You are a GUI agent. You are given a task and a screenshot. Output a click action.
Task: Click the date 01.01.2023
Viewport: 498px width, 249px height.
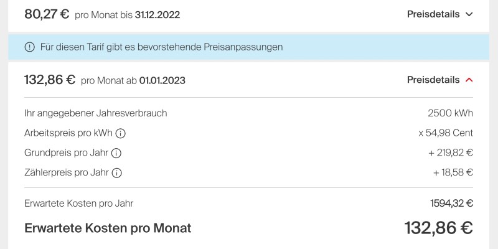[162, 80]
